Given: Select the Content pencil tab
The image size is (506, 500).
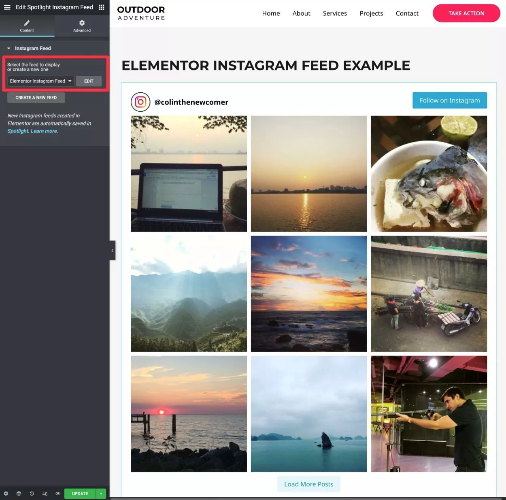Looking at the screenshot, I should coord(27,26).
